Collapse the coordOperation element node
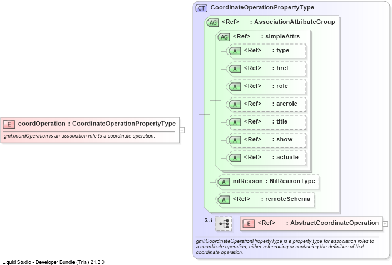Viewport: 392px width, 265px height. point(182,130)
